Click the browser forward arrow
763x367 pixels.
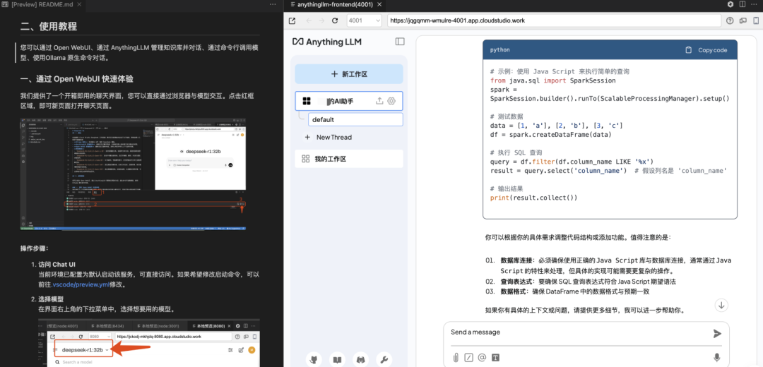(x=321, y=21)
